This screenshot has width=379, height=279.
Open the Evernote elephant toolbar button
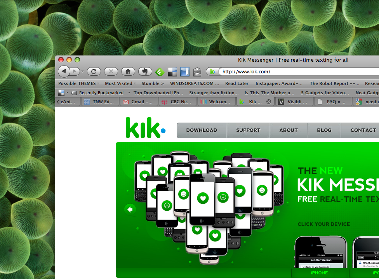(x=145, y=71)
